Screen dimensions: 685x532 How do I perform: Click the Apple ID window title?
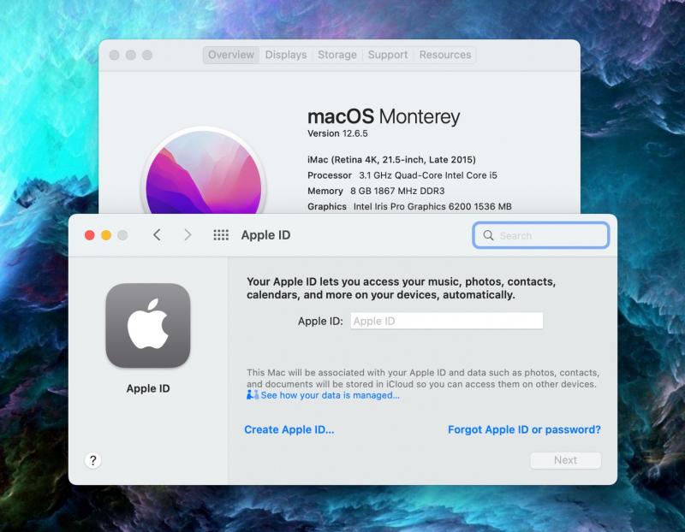pos(265,235)
